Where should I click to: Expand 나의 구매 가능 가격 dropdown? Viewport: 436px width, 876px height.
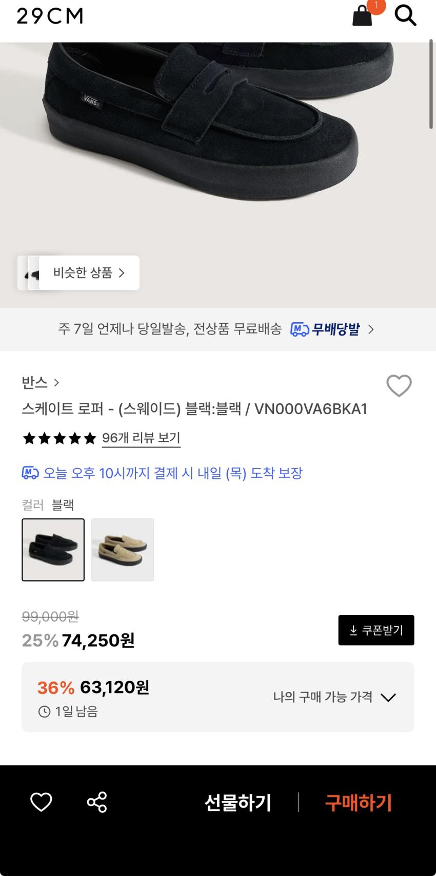(x=388, y=697)
